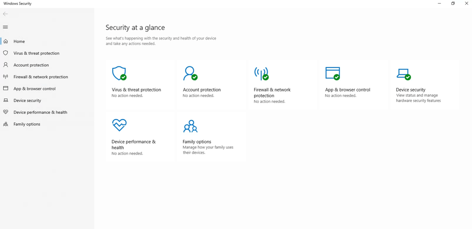Click the Virus & threat protection tile title
The height and width of the screenshot is (229, 472).
point(136,90)
